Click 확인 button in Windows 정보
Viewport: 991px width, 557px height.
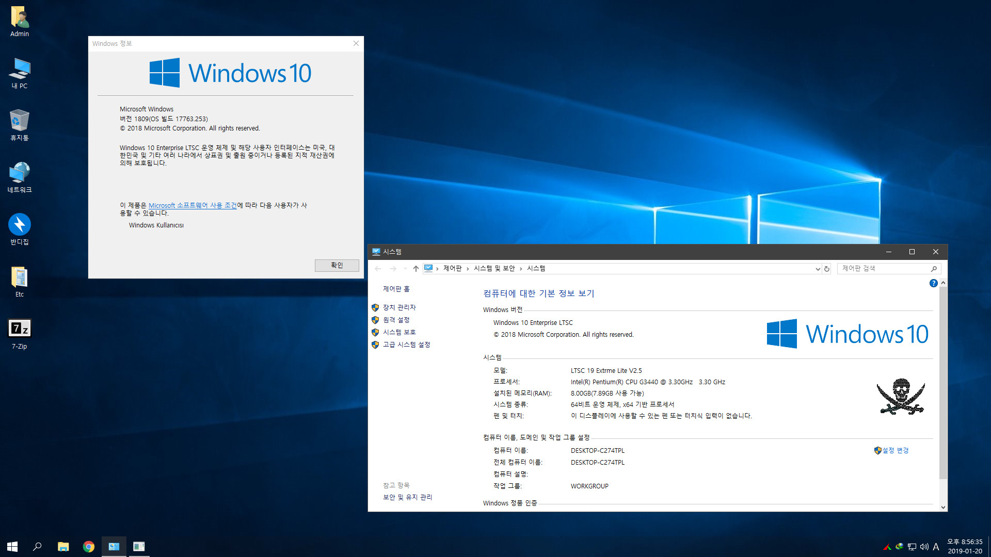coord(337,266)
